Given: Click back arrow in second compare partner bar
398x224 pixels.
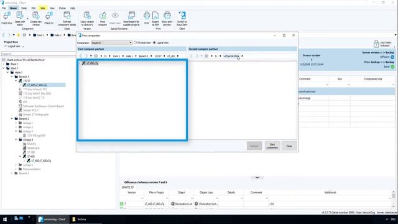Looking at the screenshot, I should coord(192,56).
